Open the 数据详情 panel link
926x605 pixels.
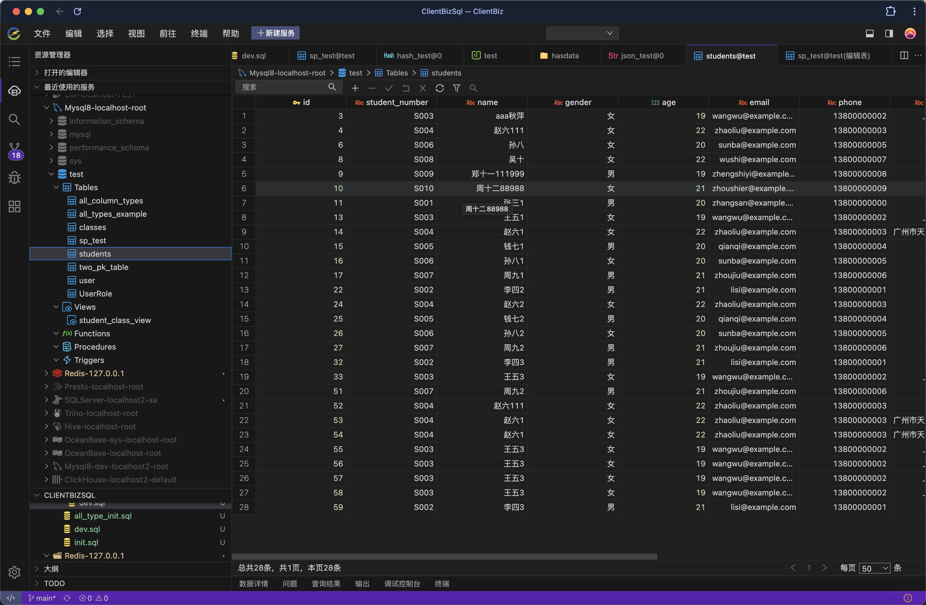point(253,584)
